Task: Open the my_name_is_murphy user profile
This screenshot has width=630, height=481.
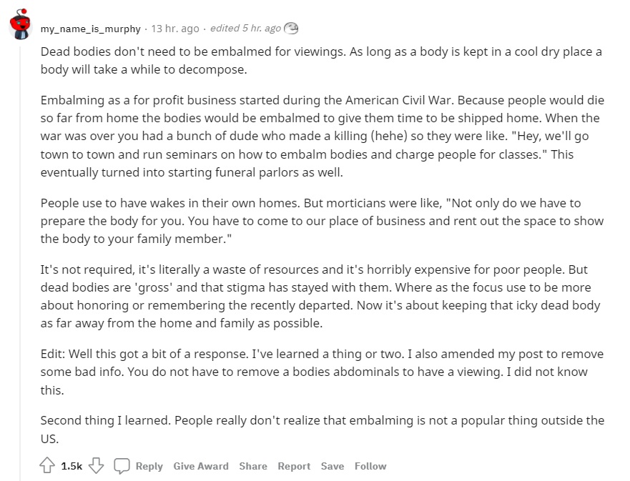Action: coord(89,29)
